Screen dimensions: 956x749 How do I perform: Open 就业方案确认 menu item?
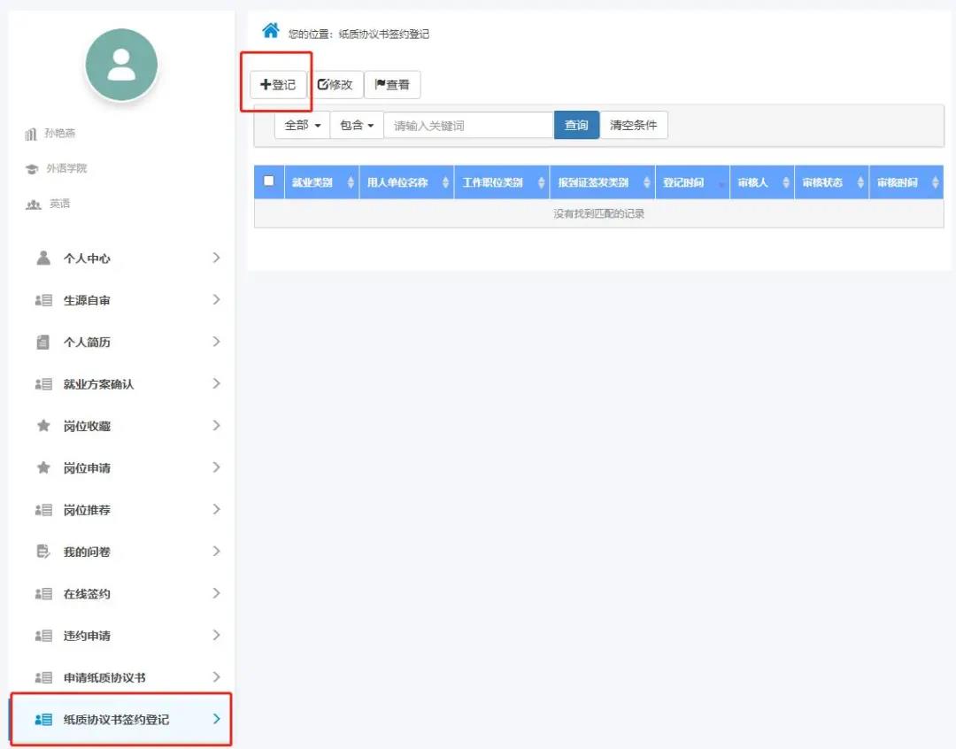[98, 384]
